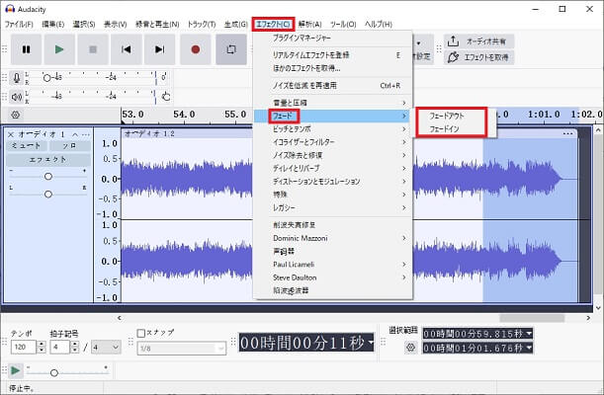Open the 編集 menu

pyautogui.click(x=53, y=25)
